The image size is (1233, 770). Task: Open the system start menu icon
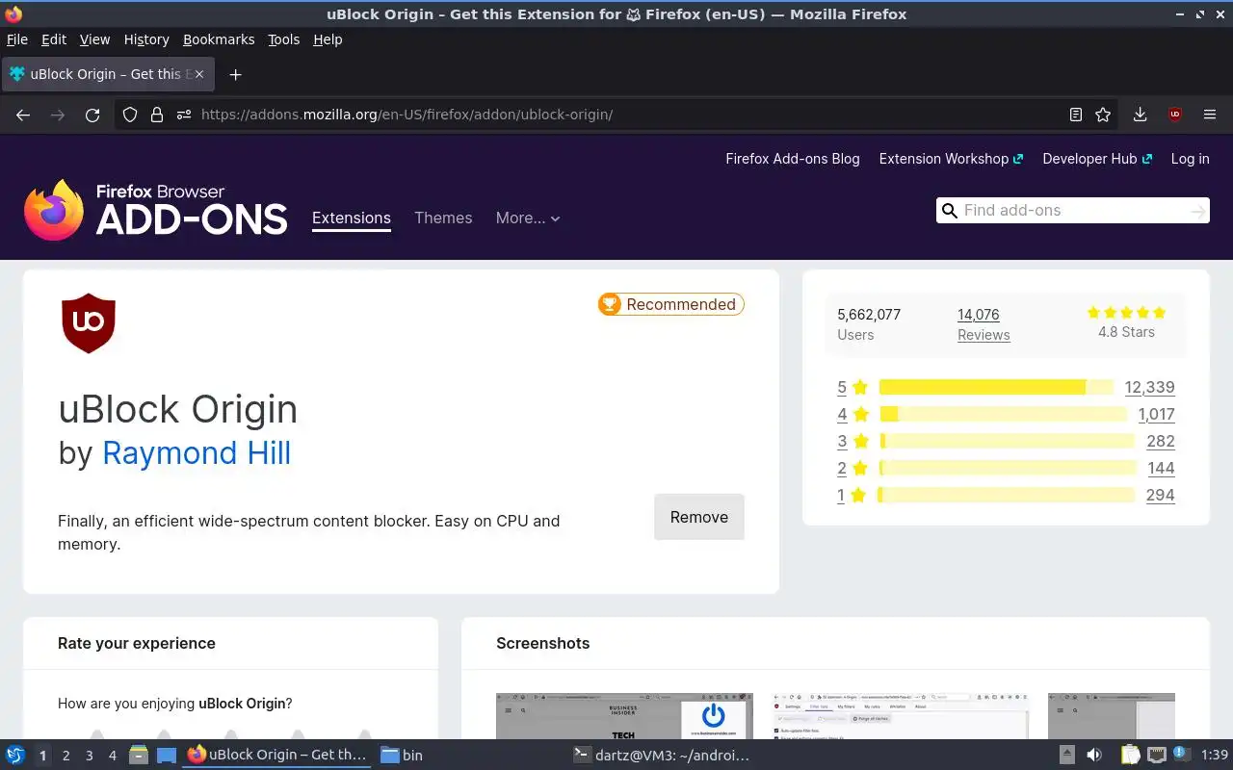[15, 756]
